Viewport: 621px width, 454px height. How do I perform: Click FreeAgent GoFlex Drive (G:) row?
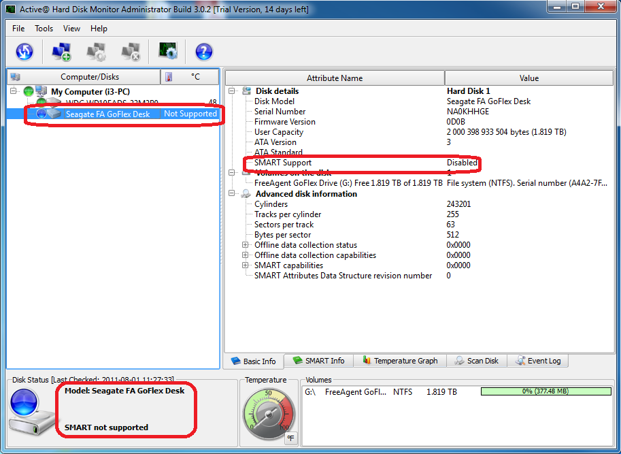(x=420, y=183)
